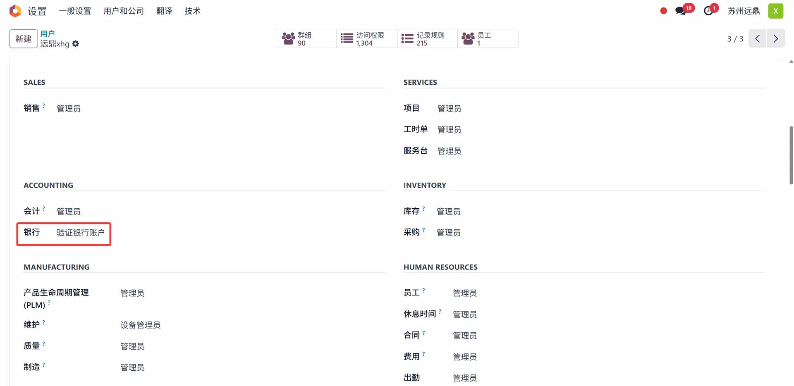Go to the next record arrow
The width and height of the screenshot is (794, 386).
(x=776, y=38)
